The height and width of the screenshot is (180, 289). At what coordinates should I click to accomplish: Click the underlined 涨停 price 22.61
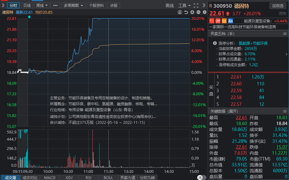point(241,147)
